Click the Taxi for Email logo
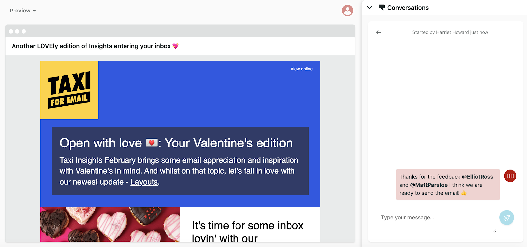 [69, 90]
